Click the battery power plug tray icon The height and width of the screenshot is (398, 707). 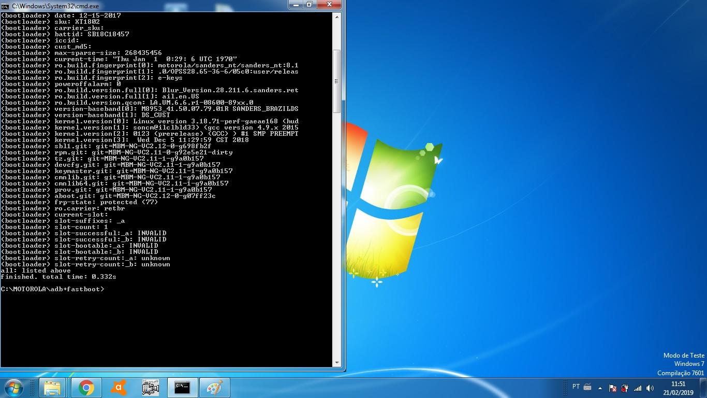click(625, 388)
